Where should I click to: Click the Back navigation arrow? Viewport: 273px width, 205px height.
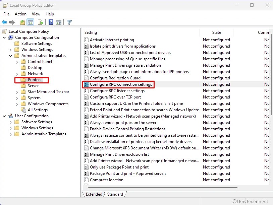pos(5,22)
